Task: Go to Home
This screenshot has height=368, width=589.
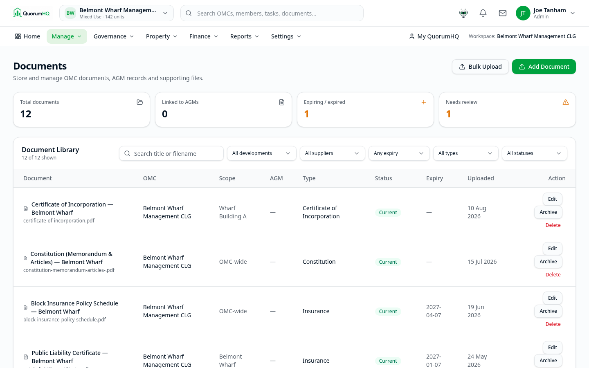Action: (27, 36)
